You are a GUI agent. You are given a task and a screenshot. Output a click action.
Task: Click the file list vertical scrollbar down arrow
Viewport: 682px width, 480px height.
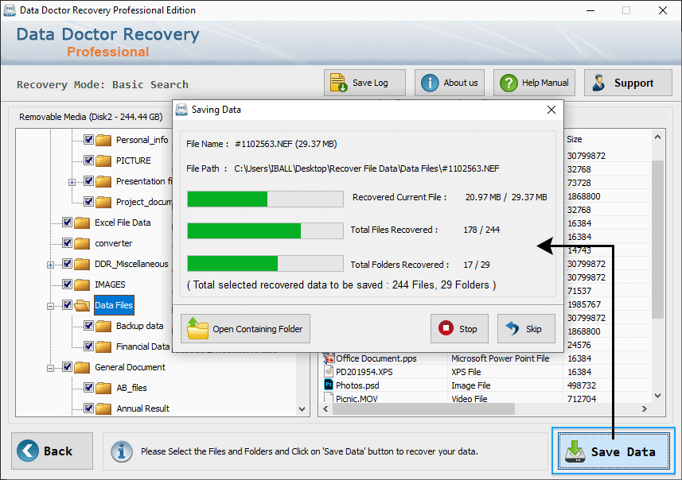(x=657, y=396)
